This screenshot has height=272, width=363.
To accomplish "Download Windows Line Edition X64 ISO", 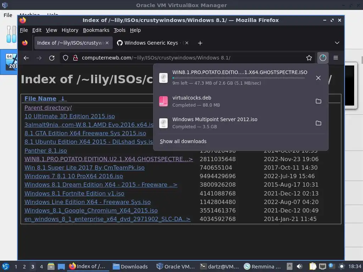I will 88,202.
